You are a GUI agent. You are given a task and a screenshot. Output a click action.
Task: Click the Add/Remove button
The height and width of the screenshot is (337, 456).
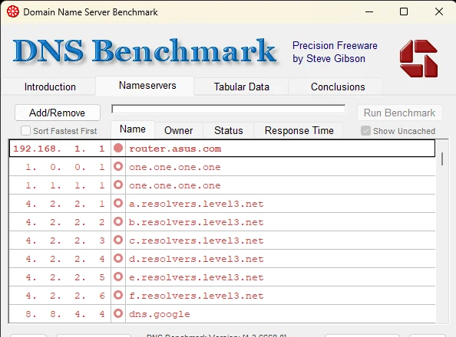point(58,113)
